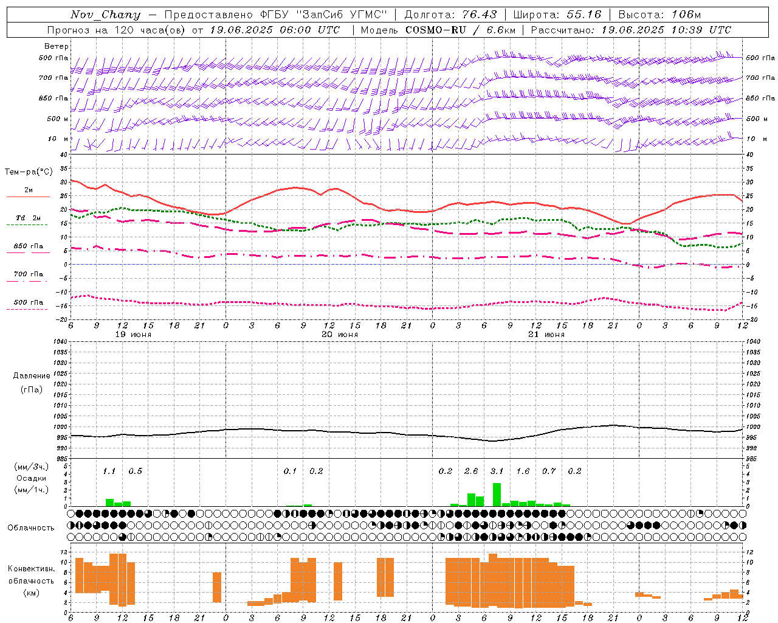Screen dimensions: 778x623
Task: Click the 'Конвективн.' convective cloud label
Action: click(x=32, y=569)
